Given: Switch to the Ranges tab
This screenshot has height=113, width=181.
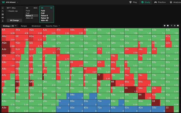Looking at the screenshot, I should point(24,26).
